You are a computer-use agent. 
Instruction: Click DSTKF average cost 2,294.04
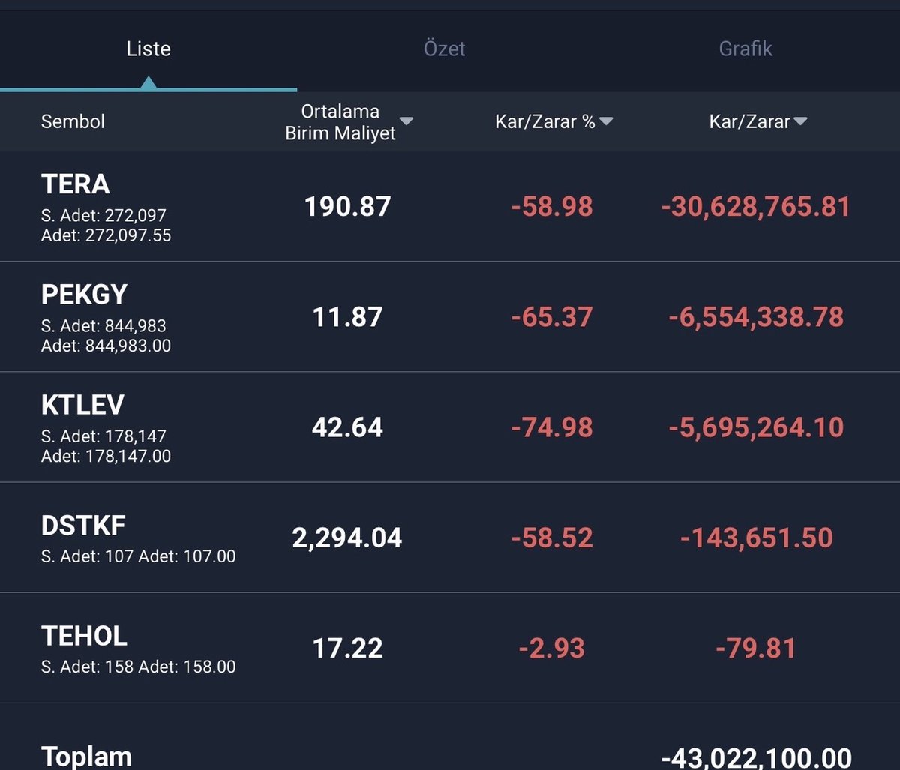[x=347, y=538]
